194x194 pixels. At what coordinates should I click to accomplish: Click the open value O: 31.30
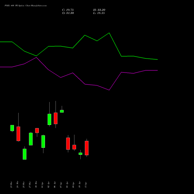(x=68, y=13)
